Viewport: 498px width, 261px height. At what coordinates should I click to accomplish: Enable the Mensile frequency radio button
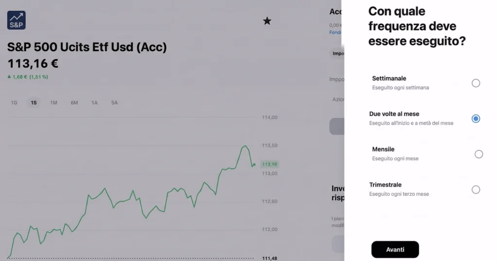coord(479,154)
